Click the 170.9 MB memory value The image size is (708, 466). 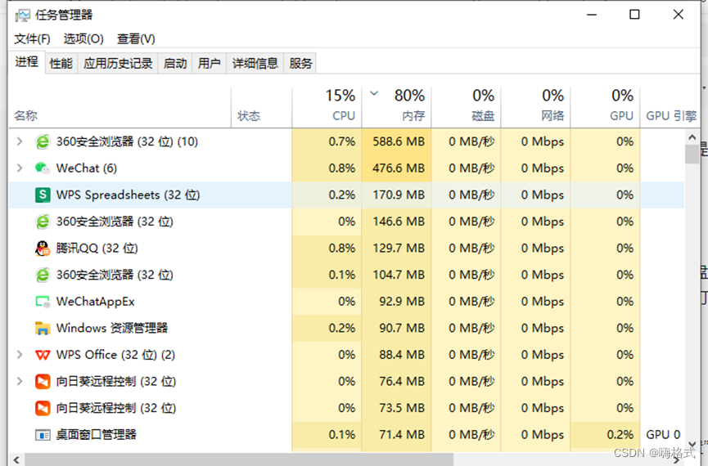tap(399, 195)
